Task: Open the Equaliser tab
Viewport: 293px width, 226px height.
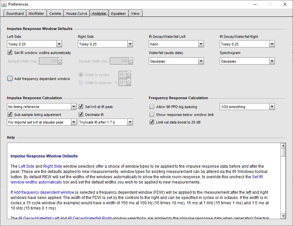Action: pyautogui.click(x=118, y=14)
